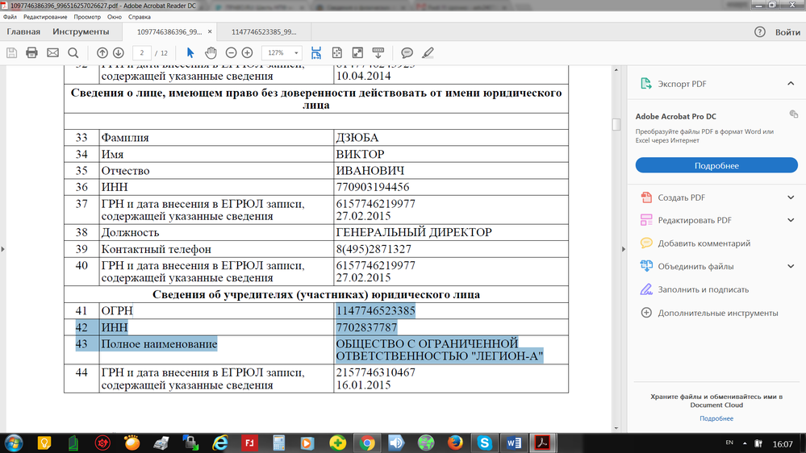The height and width of the screenshot is (453, 806).
Task: Activate the selection arrow tool
Action: [190, 53]
